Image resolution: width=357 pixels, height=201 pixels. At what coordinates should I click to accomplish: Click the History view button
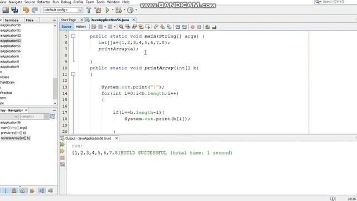pos(81,27)
